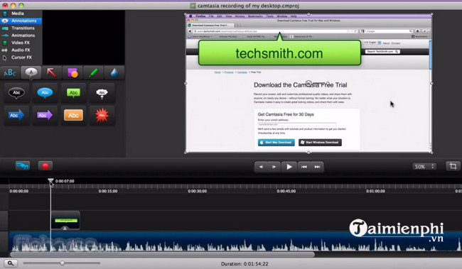Open the Audio FX panel
This screenshot has height=269, width=462.
(21, 50)
